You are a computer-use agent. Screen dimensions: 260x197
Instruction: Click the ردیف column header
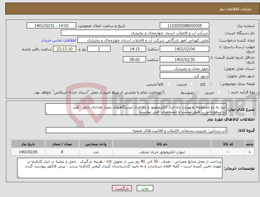click(249, 144)
